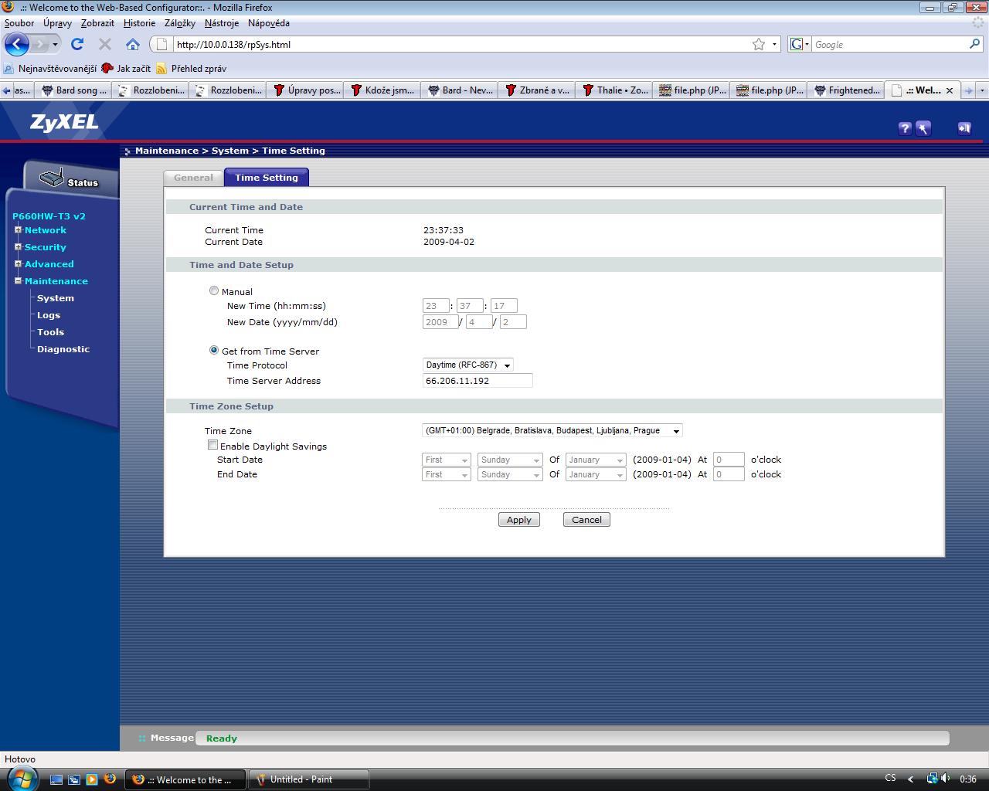
Task: Open Tools under Maintenance
Action: (x=51, y=332)
